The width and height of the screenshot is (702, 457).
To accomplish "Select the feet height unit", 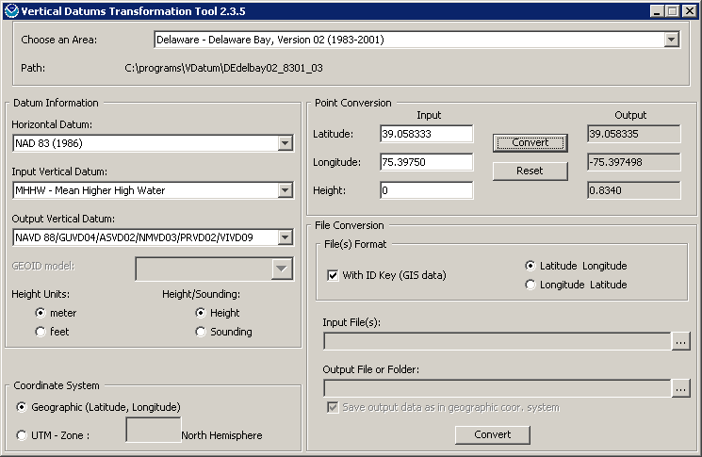I will coord(41,332).
